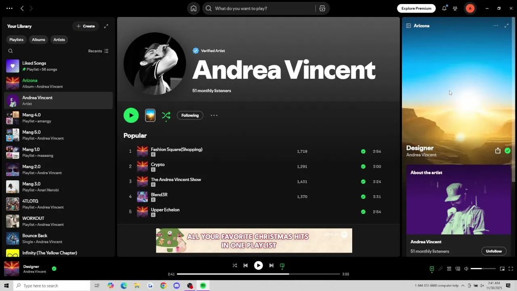The image size is (517, 291).
Task: Filter library by Albums
Action: (x=38, y=40)
